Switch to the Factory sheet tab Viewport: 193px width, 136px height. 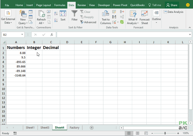pos(75,127)
